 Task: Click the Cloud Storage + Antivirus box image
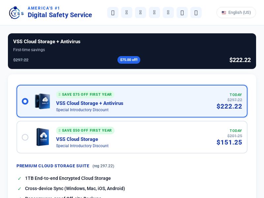click(x=43, y=101)
